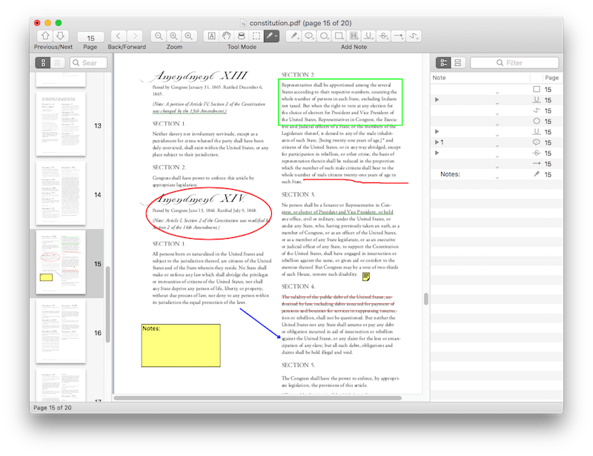Expand the first annotation's disclosure triangle

tap(437, 99)
